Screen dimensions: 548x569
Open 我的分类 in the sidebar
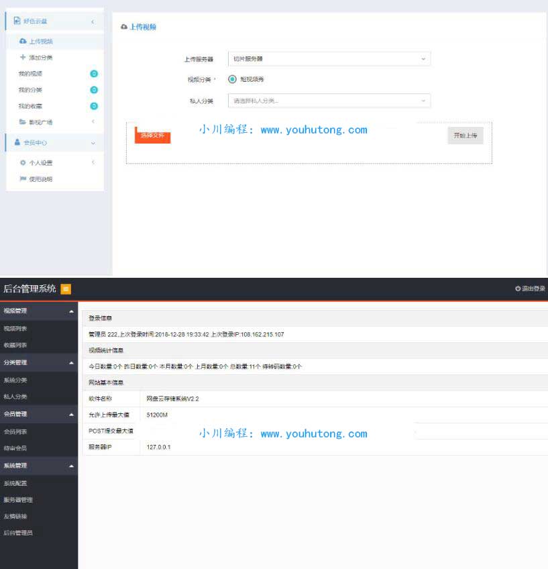(30, 90)
